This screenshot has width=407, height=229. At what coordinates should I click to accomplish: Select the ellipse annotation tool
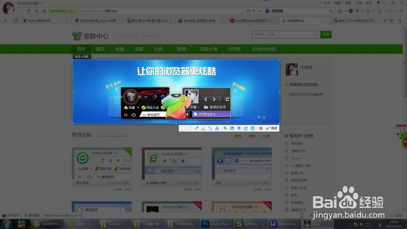point(190,128)
